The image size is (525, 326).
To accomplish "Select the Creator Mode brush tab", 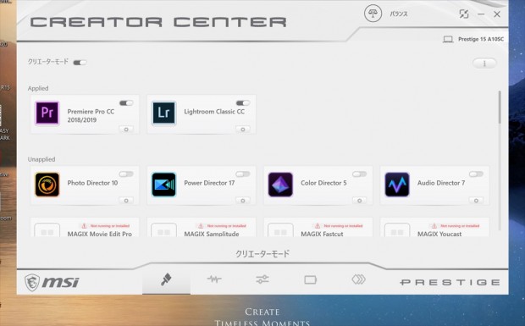I will [166, 279].
